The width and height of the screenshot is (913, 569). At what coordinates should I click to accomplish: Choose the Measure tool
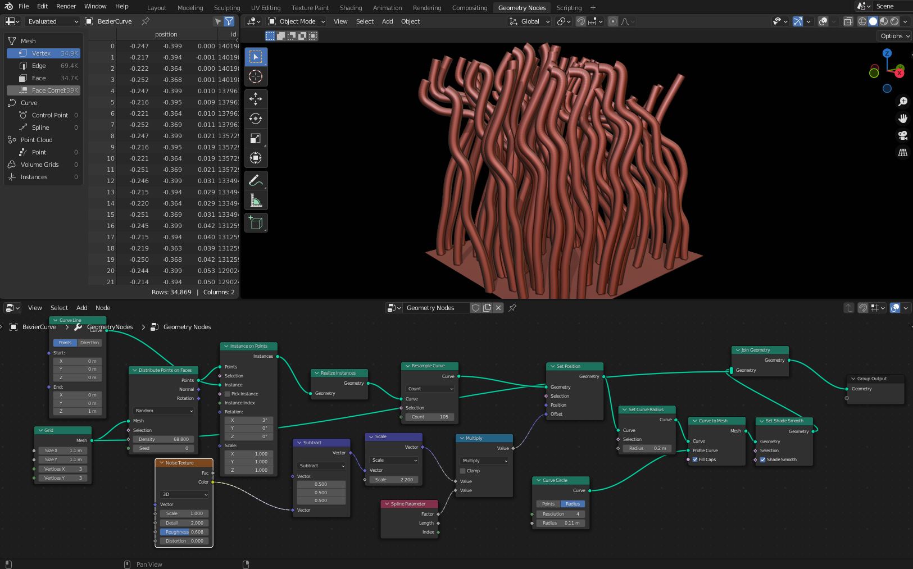click(x=256, y=201)
